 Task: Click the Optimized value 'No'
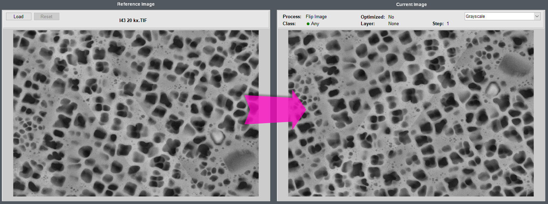pos(391,17)
